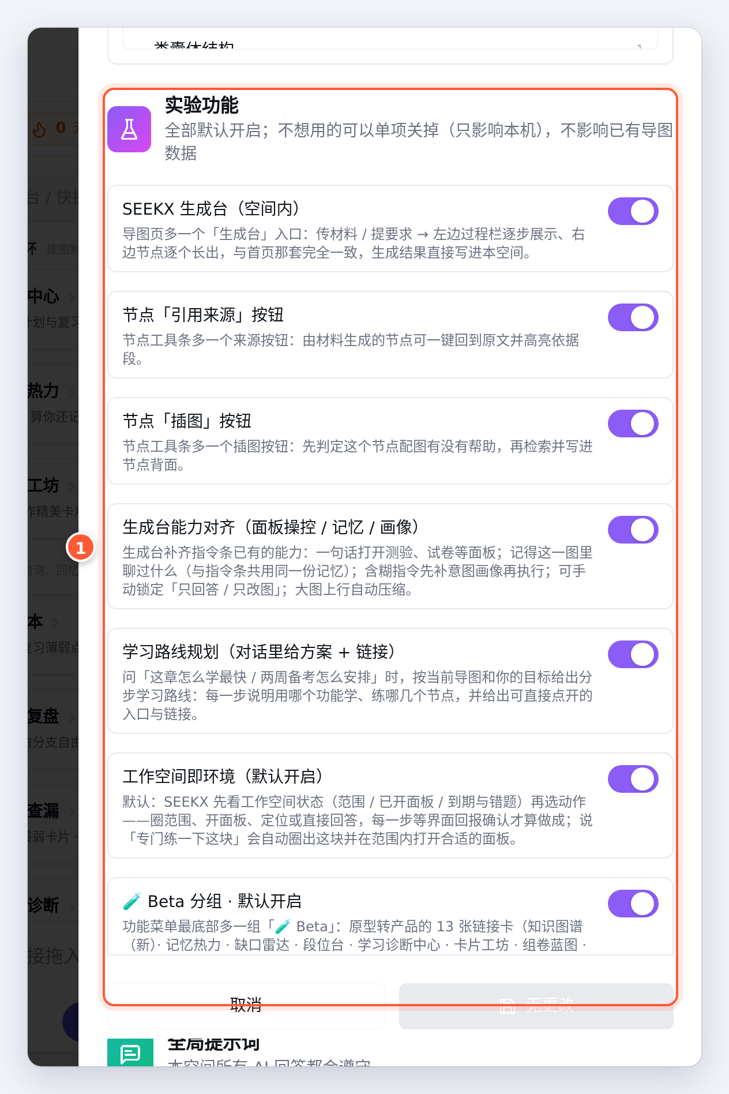Click the save icon on the 无更改 button
Screen dimensions: 729x1094
(x=507, y=1006)
